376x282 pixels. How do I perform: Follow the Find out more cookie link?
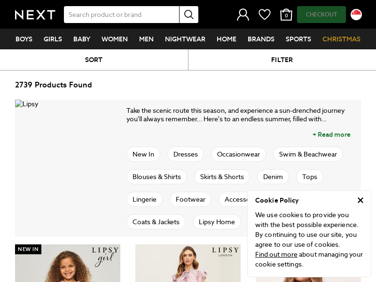tap(276, 254)
